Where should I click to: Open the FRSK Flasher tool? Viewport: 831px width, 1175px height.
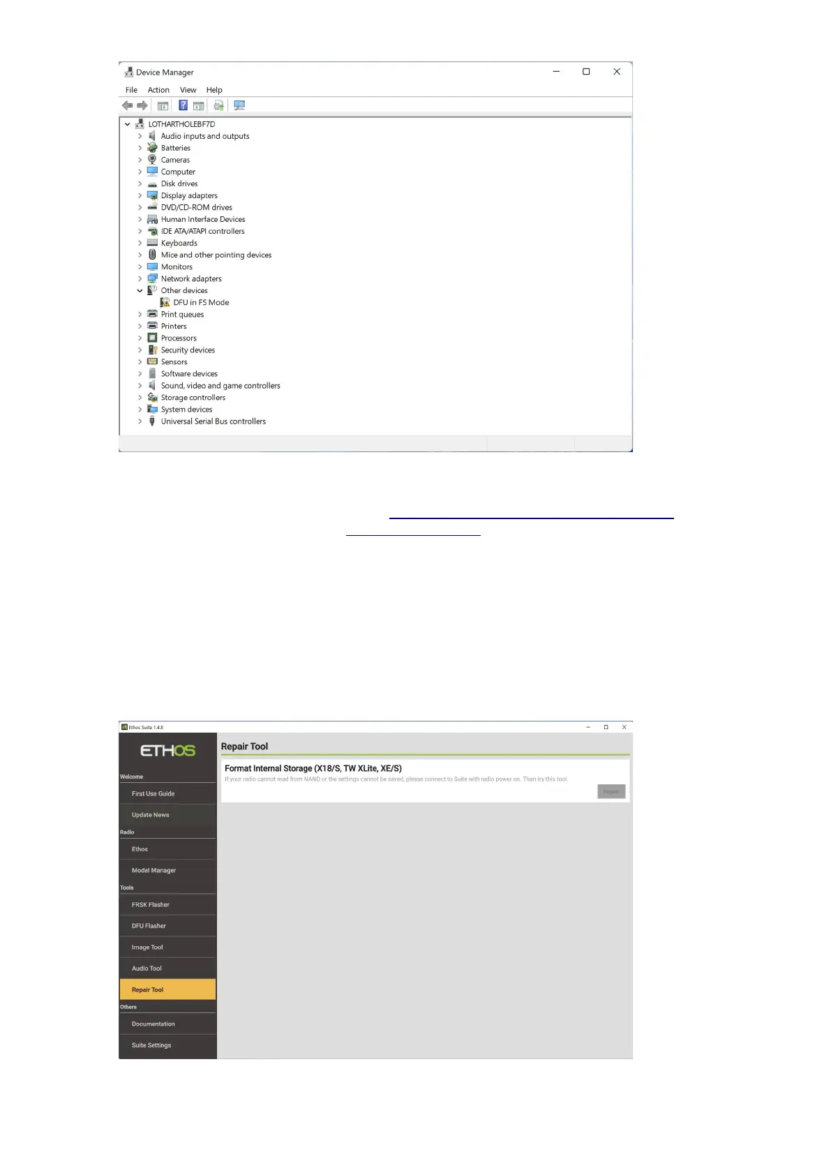(x=167, y=904)
